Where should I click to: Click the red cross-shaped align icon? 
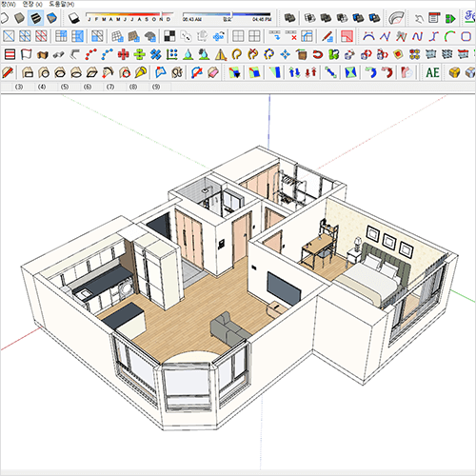[123, 54]
